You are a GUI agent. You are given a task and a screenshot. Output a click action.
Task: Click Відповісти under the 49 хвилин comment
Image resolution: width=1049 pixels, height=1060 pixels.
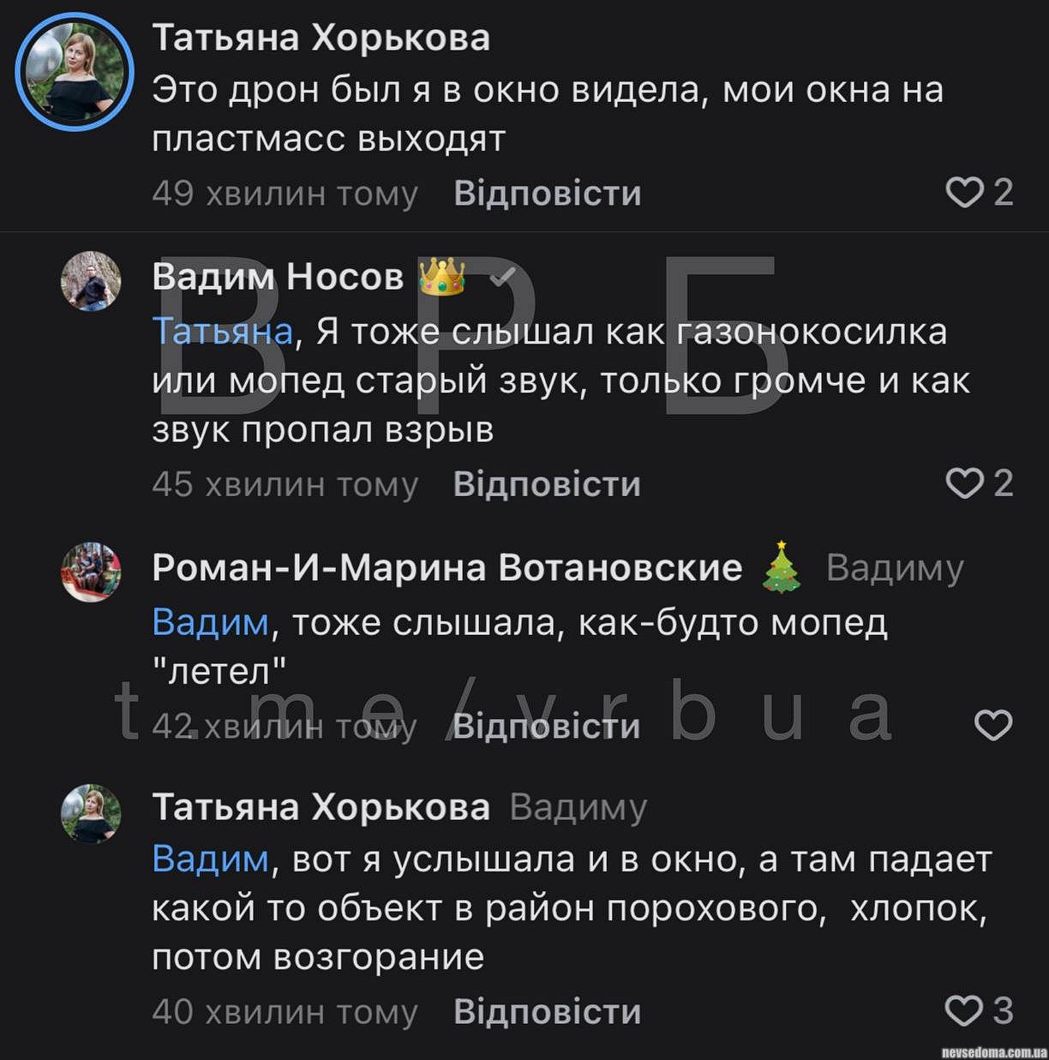pyautogui.click(x=548, y=194)
